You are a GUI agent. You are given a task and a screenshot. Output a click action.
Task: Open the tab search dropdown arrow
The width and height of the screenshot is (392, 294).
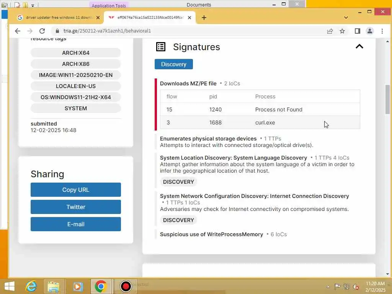coord(346,18)
